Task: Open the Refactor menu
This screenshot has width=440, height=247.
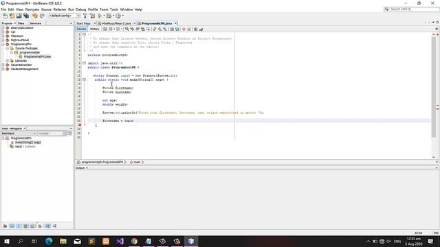Action: pyautogui.click(x=60, y=10)
